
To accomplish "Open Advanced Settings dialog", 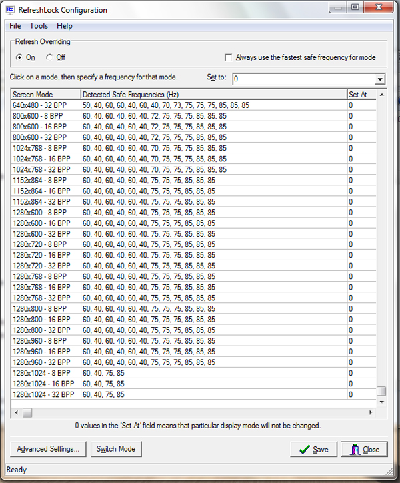I will tap(48, 449).
